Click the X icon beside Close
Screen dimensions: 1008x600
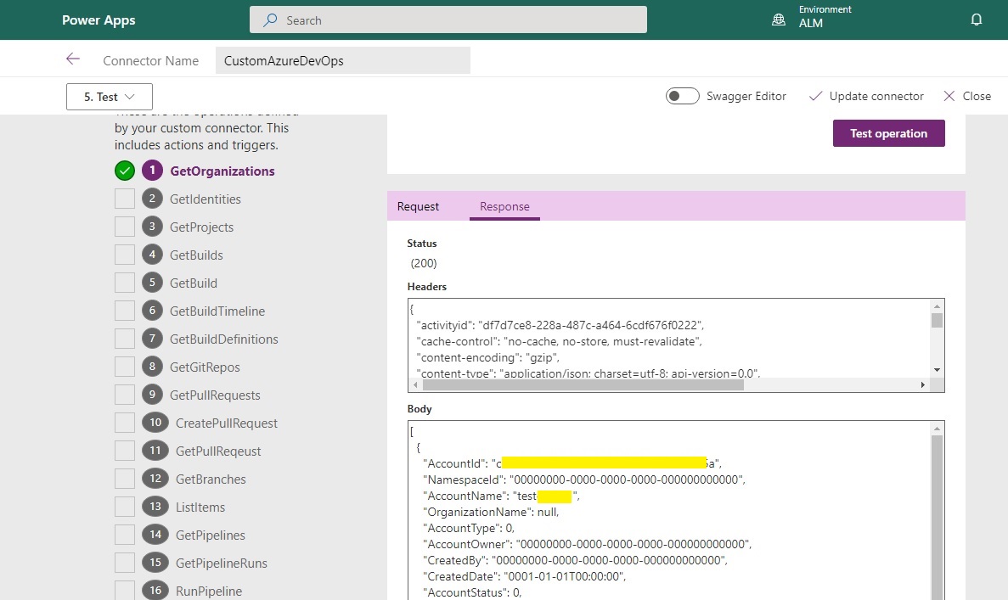950,96
